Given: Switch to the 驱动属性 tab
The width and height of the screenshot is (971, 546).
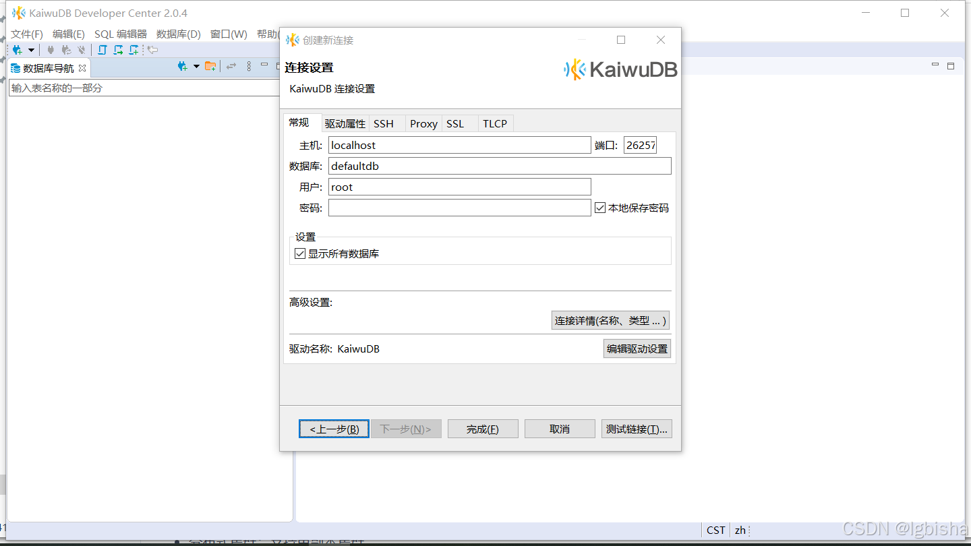Looking at the screenshot, I should pos(345,124).
